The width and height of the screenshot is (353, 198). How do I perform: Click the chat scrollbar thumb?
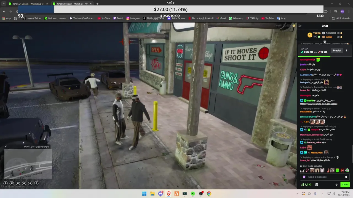(x=352, y=153)
